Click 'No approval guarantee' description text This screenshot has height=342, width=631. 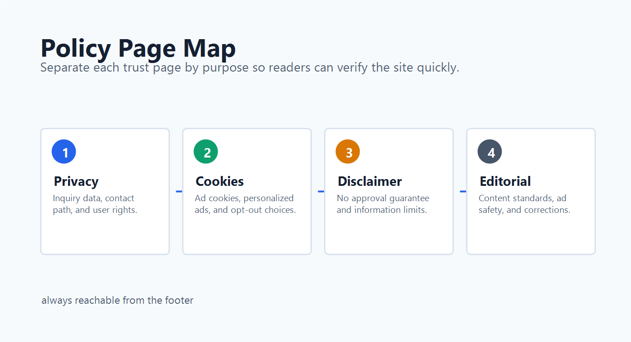pos(383,204)
